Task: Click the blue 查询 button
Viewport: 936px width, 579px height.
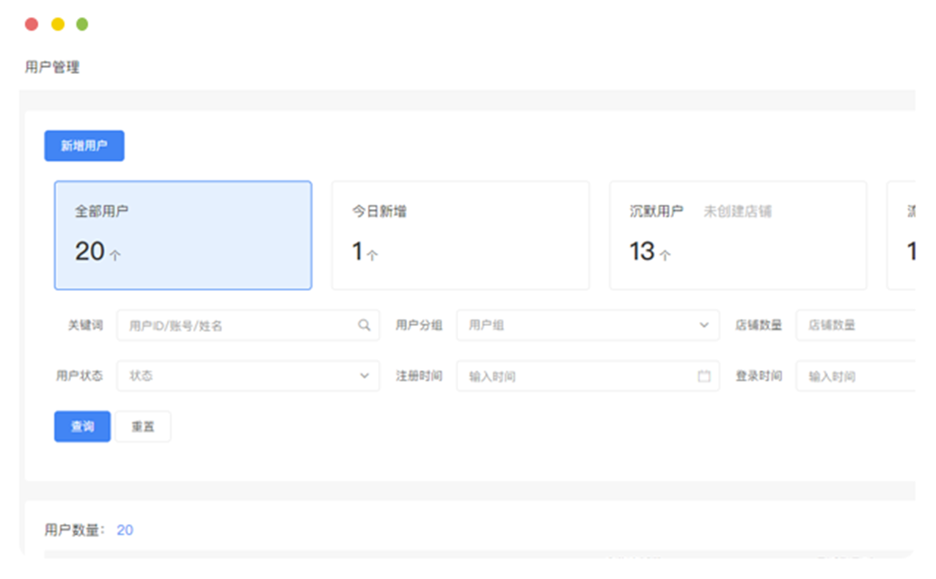Action: 82,427
